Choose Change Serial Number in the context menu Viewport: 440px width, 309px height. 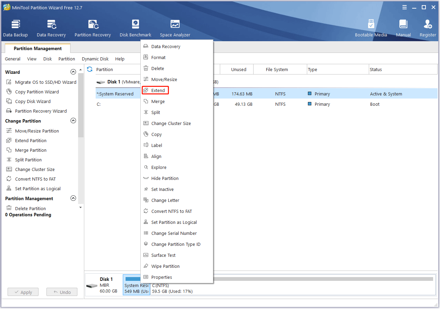(x=177, y=233)
